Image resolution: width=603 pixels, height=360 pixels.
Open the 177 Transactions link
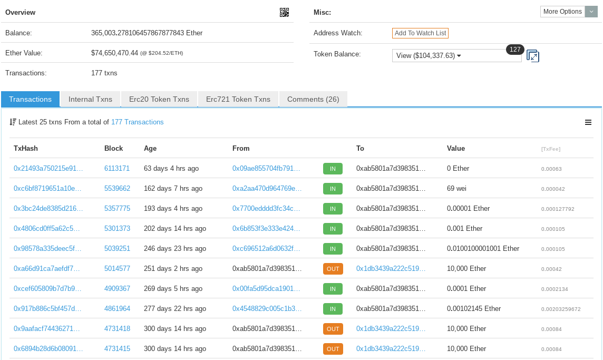(x=137, y=122)
